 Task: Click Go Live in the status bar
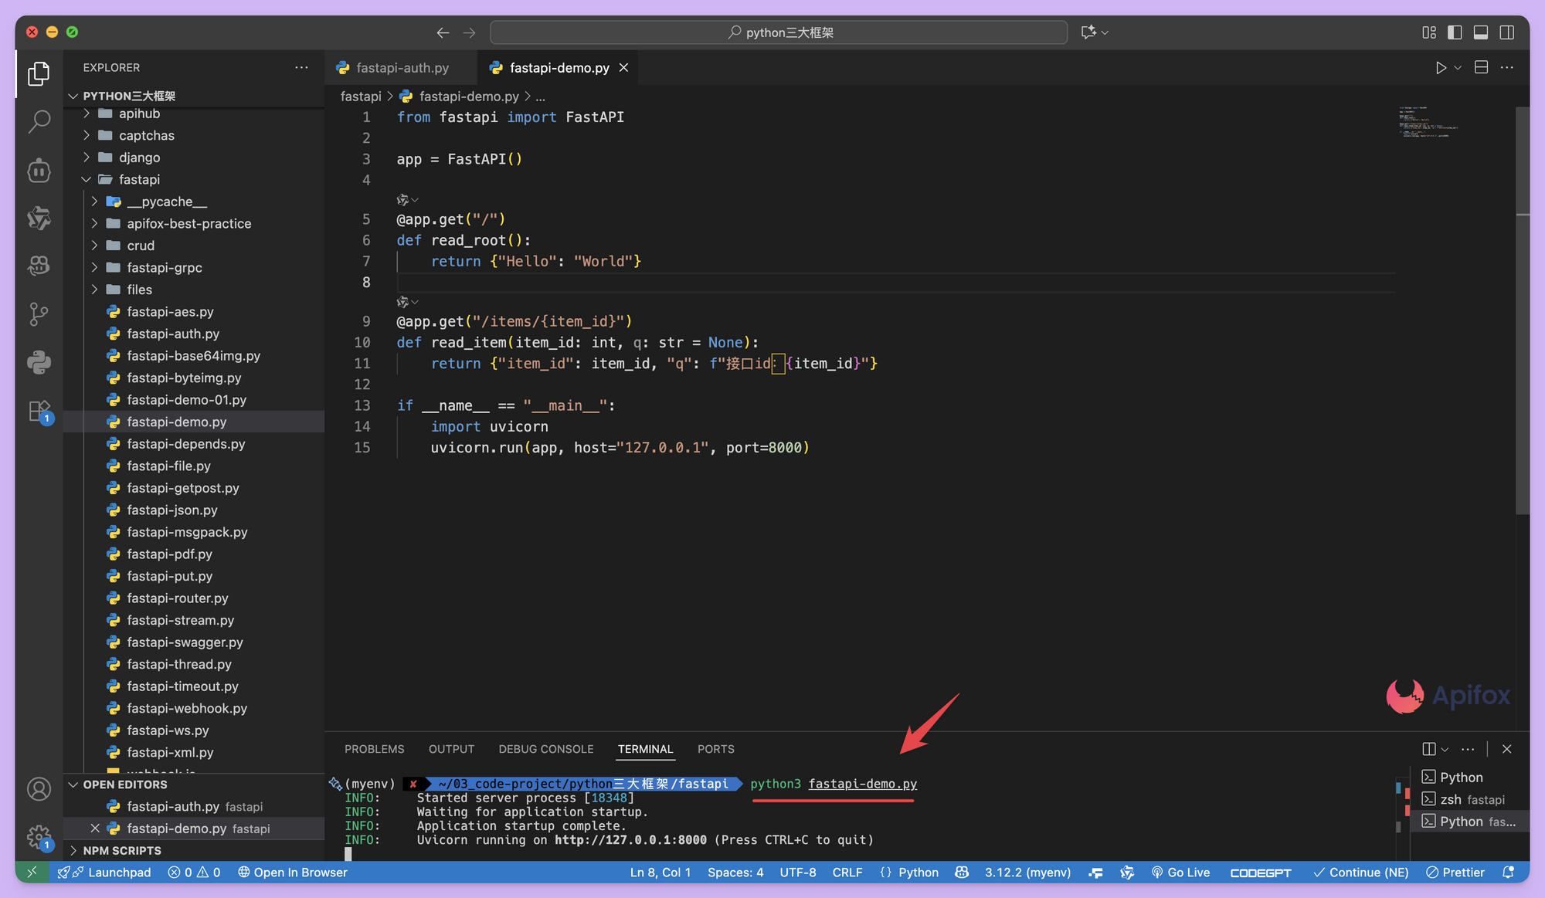(x=1181, y=872)
